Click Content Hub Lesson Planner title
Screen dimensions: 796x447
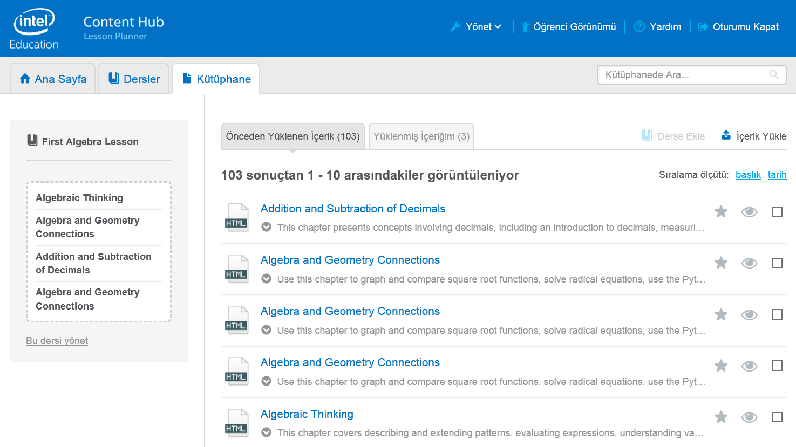pyautogui.click(x=124, y=28)
